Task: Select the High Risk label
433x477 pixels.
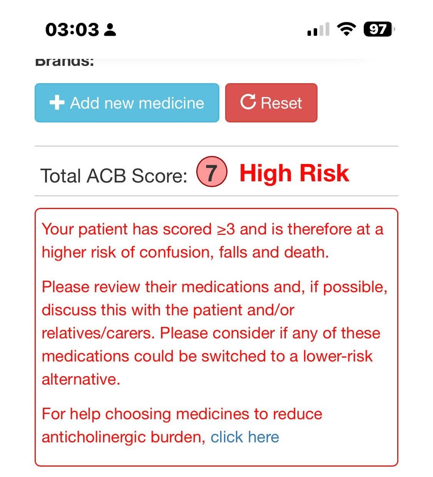Action: 294,173
